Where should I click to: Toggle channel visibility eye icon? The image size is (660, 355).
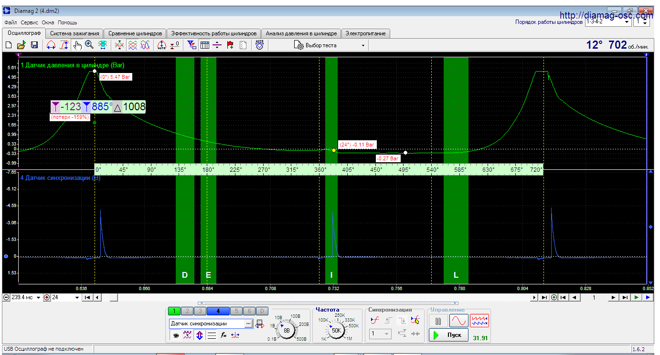(176, 335)
